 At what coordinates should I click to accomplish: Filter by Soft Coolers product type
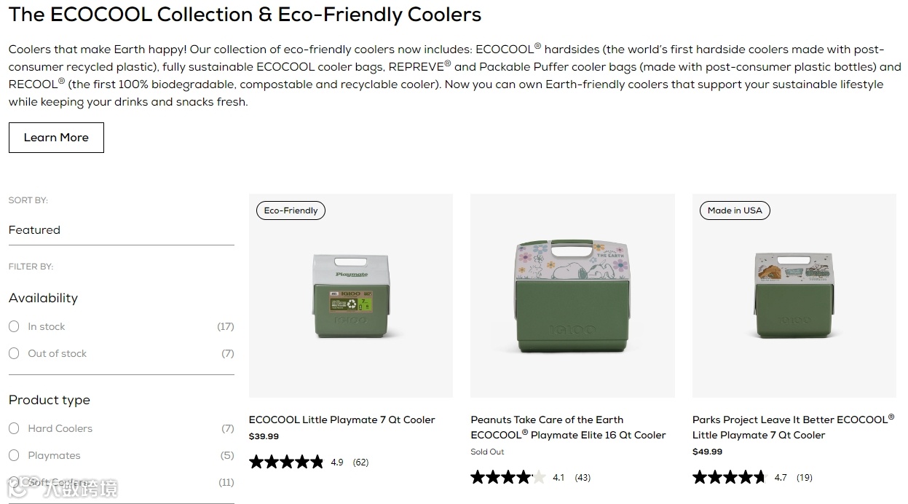click(x=14, y=482)
